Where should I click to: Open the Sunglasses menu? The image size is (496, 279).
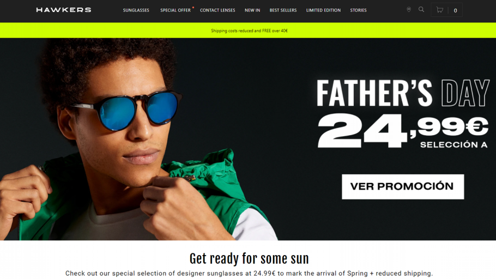(136, 10)
